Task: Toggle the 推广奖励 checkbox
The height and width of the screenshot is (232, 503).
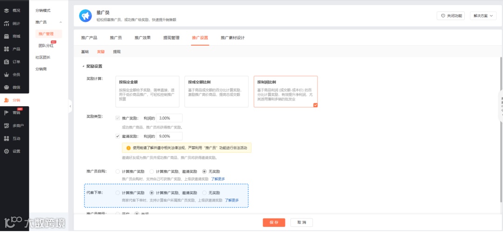Action: 118,118
